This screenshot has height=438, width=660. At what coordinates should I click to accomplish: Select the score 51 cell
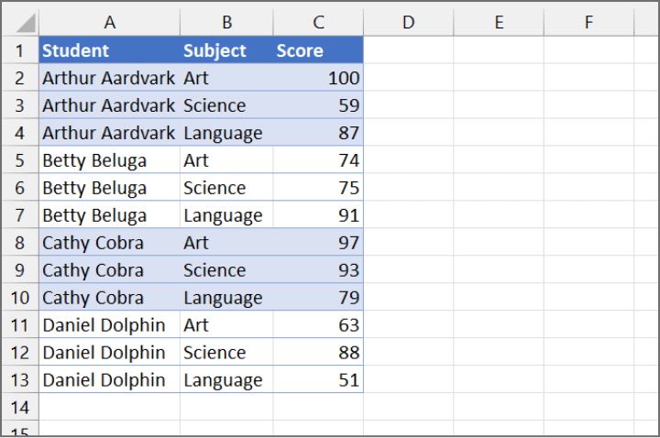pyautogui.click(x=318, y=380)
